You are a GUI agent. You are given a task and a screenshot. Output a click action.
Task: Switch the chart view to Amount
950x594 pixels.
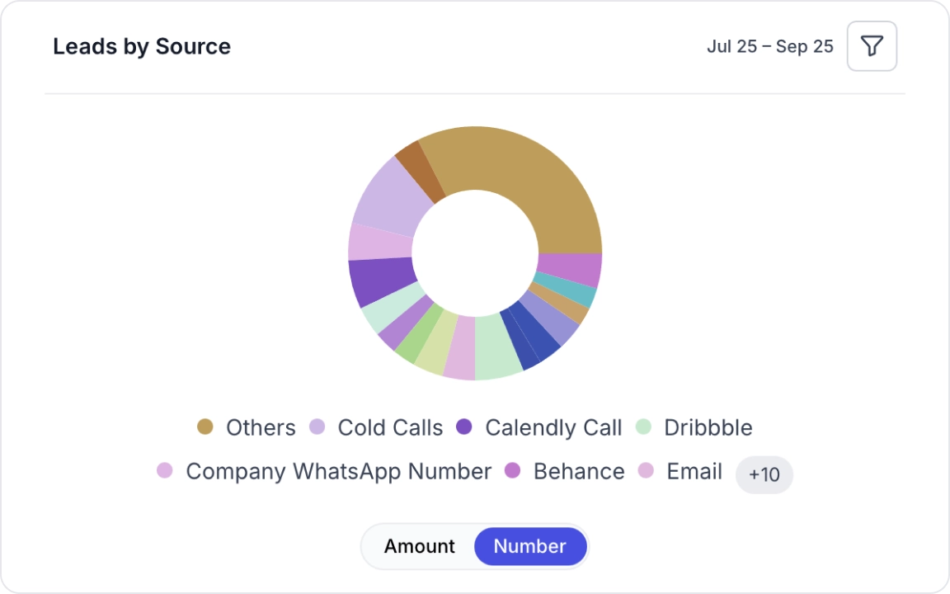(420, 546)
